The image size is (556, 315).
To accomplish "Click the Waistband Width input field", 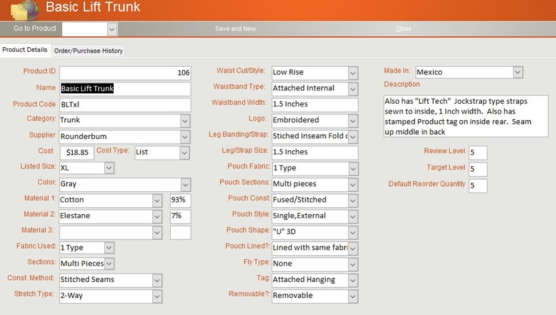I will [x=314, y=104].
